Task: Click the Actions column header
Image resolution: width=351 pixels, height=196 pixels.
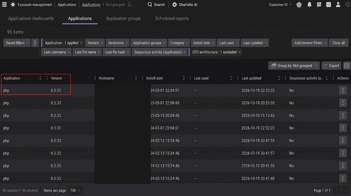Action: [x=343, y=78]
